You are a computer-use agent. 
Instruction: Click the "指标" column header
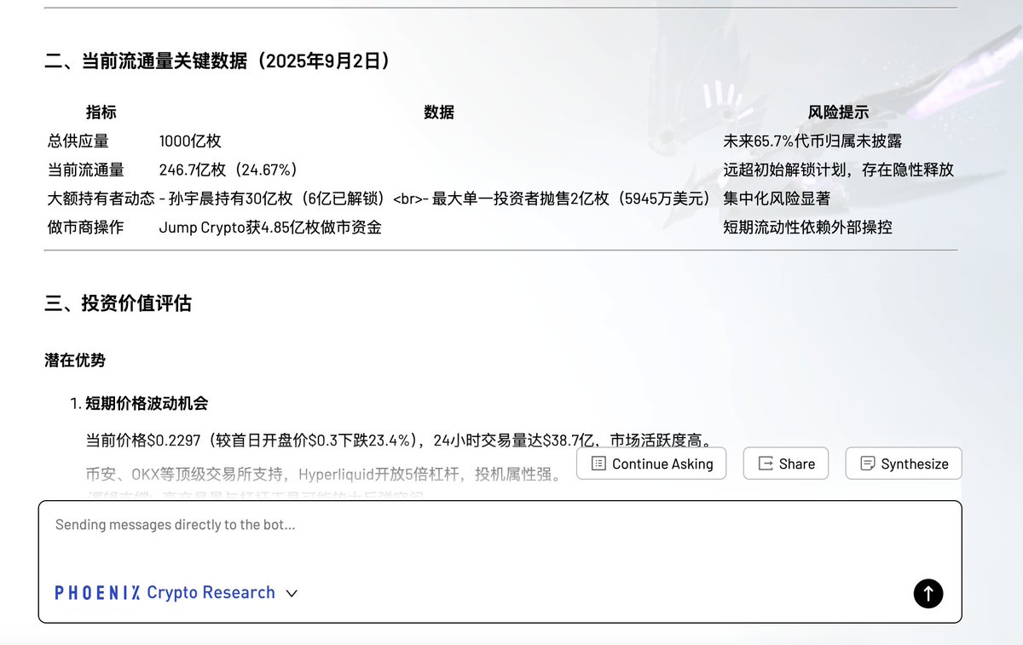[101, 112]
